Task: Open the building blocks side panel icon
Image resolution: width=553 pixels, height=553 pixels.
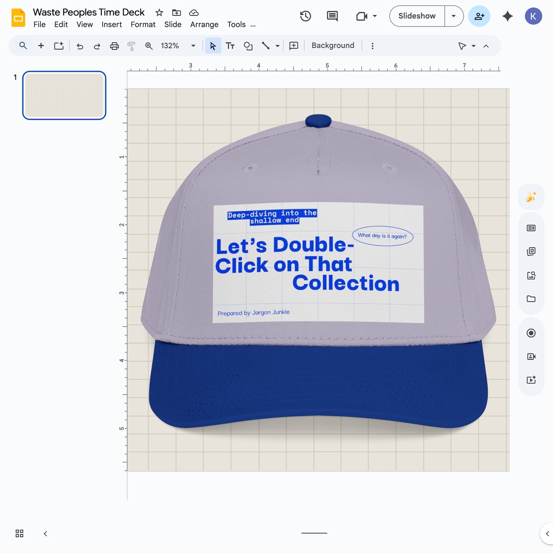Action: coord(531,251)
